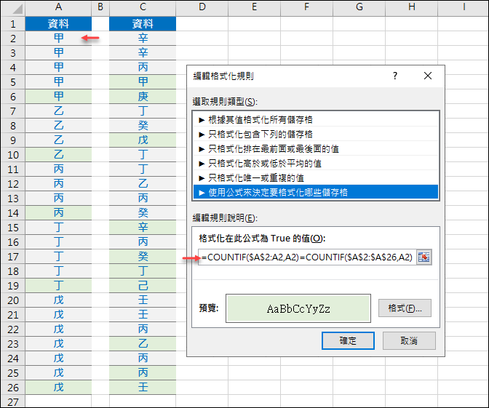Select rule type 根據其值格式化所有儲存格
This screenshot has height=408, width=489.
(316, 120)
